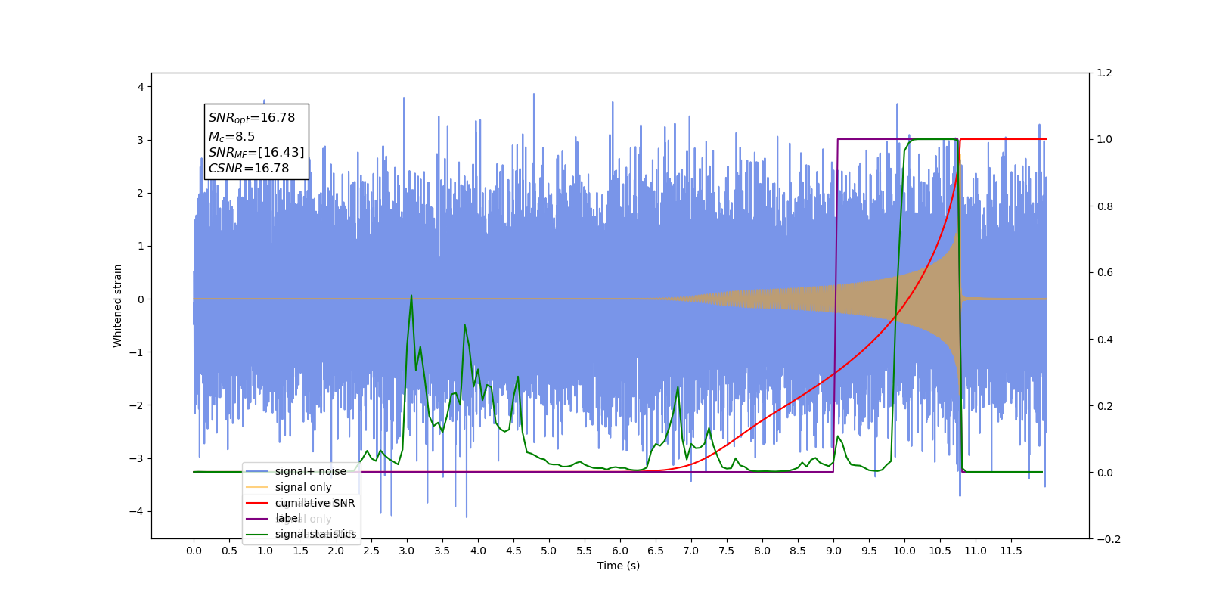This screenshot has width=1210, height=605.
Task: Click the 0.0 tick label on time axis
Action: pos(194,551)
